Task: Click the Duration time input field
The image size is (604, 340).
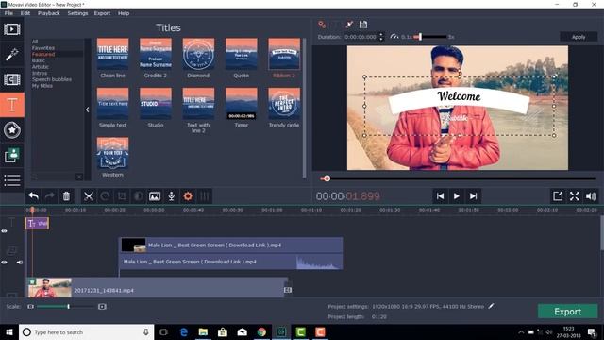Action: 361,37
